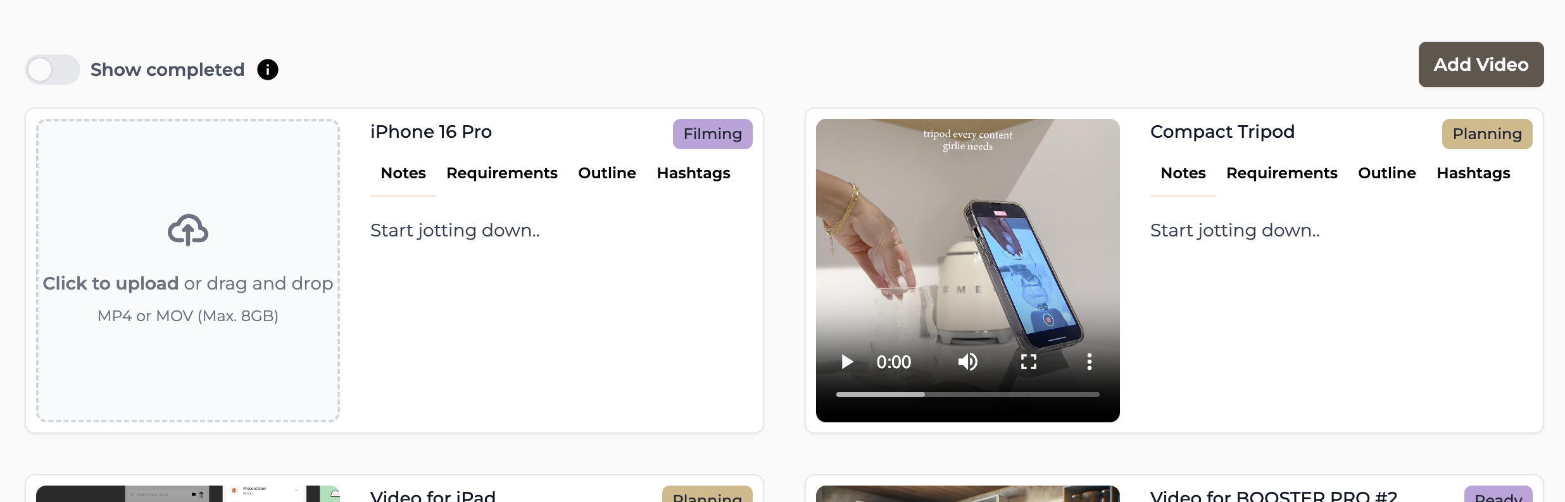Image resolution: width=1565 pixels, height=502 pixels.
Task: Open the Requirements tab for iPhone 16 Pro
Action: tap(502, 173)
